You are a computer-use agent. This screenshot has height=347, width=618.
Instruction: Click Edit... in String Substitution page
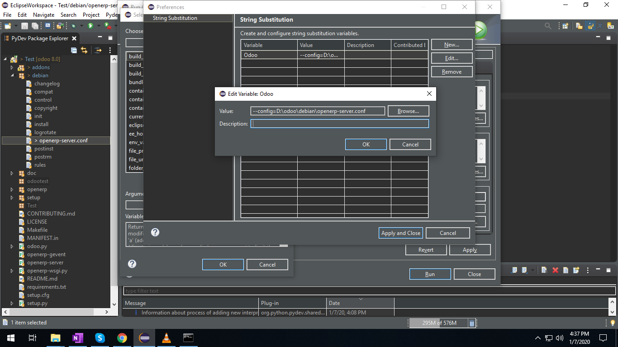coord(452,58)
